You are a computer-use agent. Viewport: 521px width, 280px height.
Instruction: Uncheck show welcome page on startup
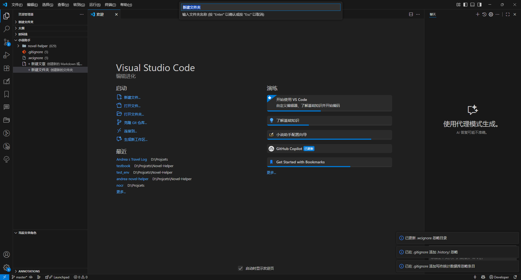(x=240, y=268)
